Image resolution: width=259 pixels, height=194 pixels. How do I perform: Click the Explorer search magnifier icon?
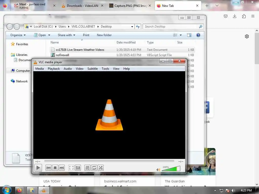(201, 27)
